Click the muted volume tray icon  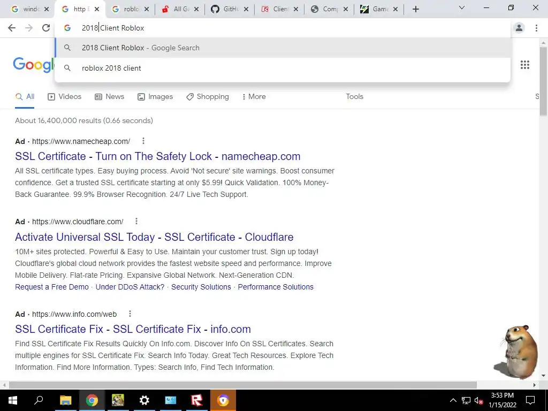coord(479,400)
